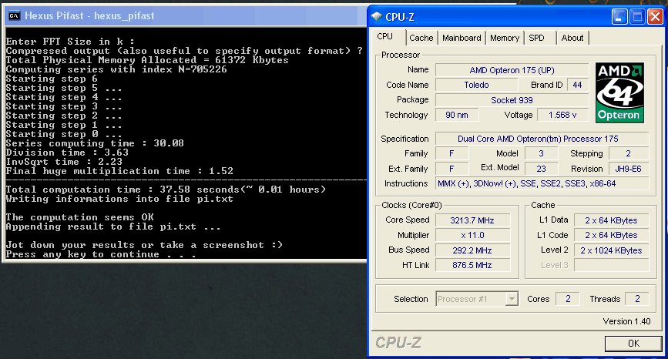This screenshot has height=359, width=668.
Task: Select the CPU tab
Action: [384, 37]
